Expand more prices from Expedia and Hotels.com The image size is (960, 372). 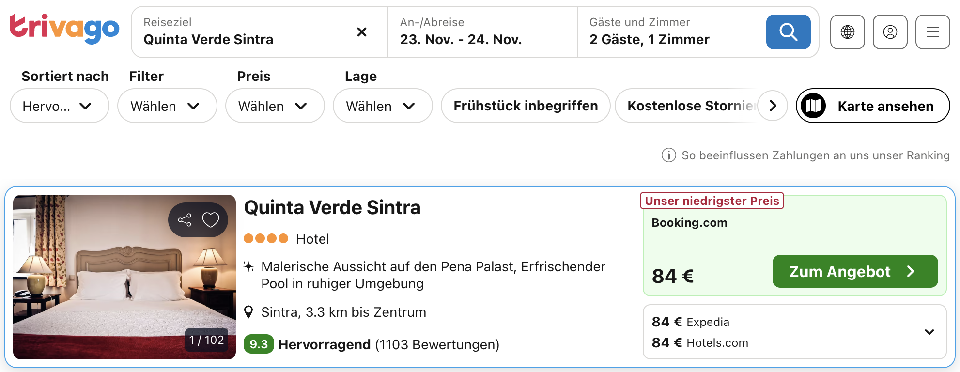[929, 332]
